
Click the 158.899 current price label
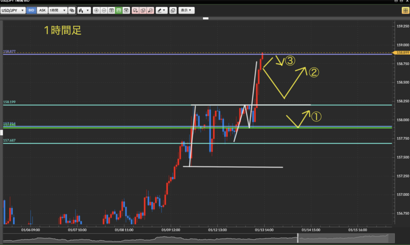tap(401, 53)
